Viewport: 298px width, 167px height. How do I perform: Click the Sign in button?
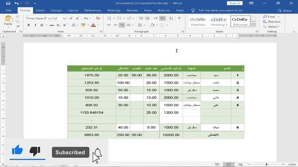tap(235, 3)
